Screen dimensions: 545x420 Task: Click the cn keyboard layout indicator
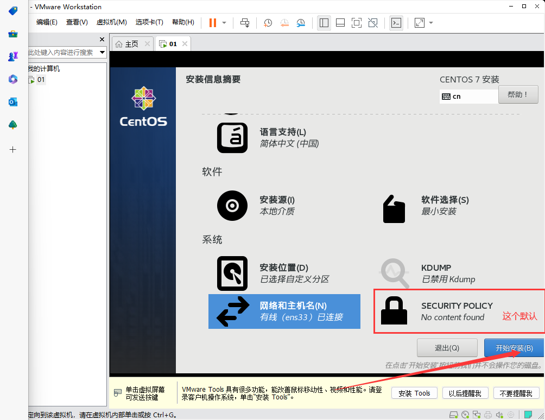(468, 97)
